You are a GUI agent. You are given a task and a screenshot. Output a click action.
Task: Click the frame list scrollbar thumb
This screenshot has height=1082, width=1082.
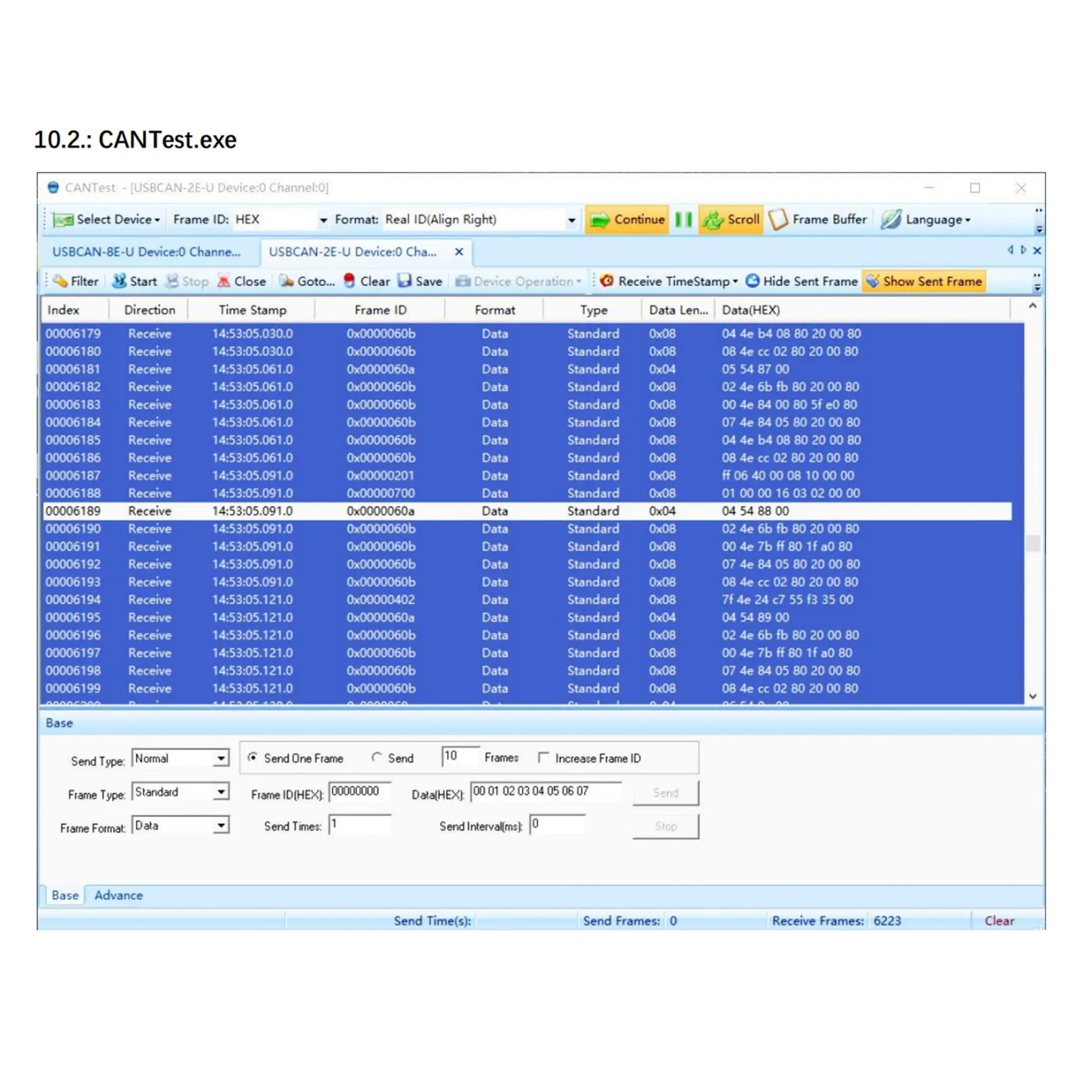(1033, 543)
